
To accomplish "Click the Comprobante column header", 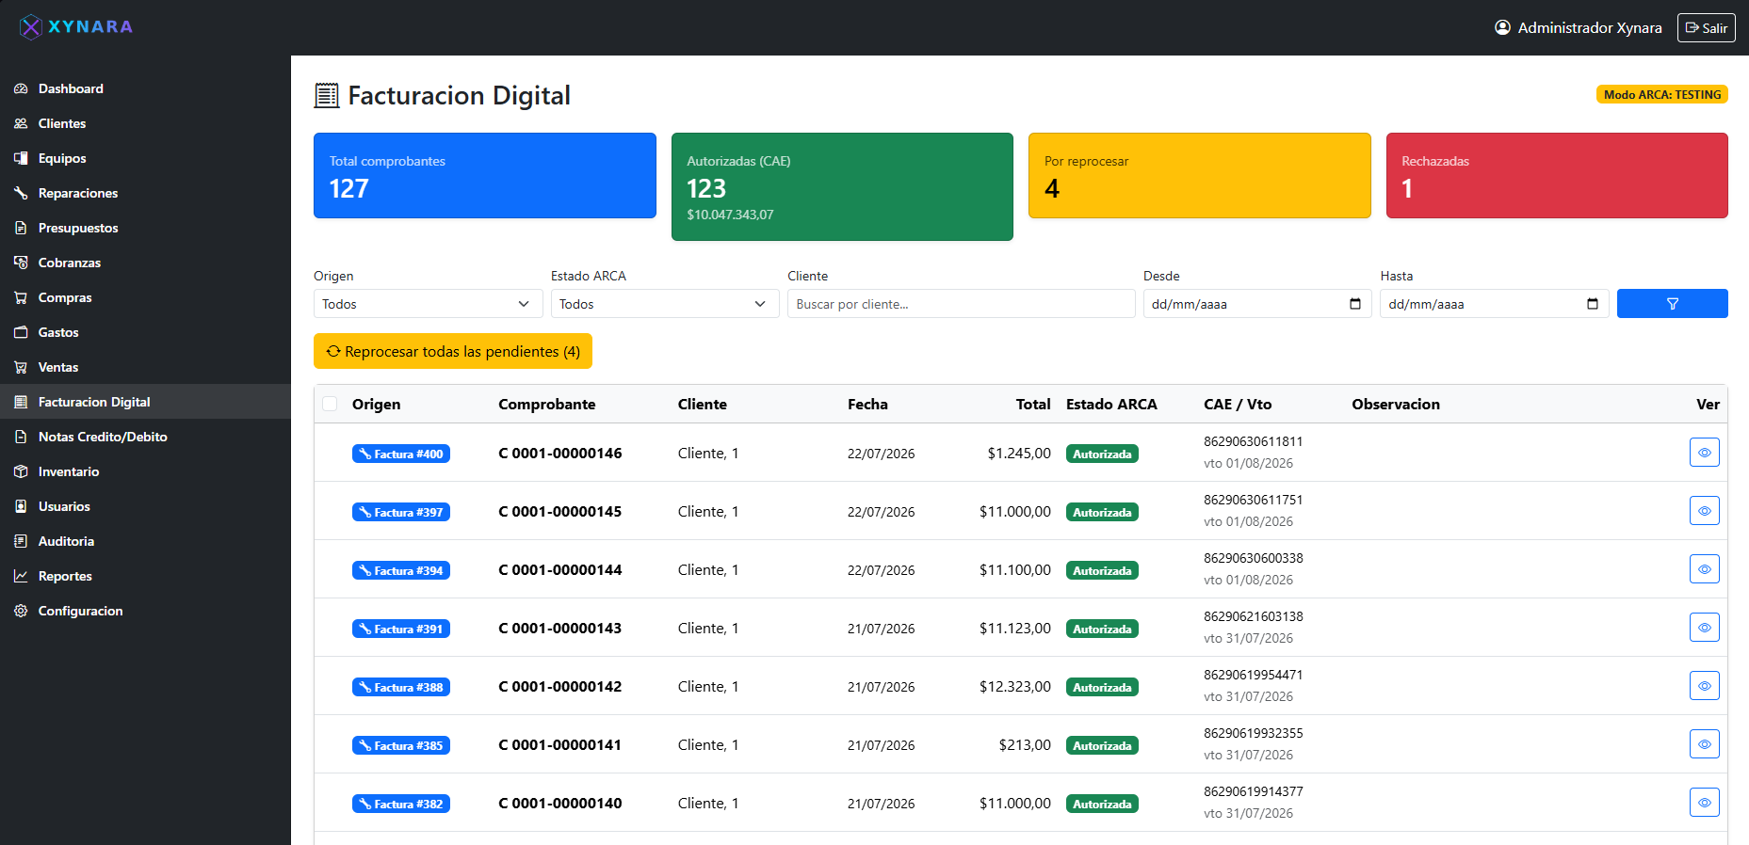I will [x=547, y=404].
